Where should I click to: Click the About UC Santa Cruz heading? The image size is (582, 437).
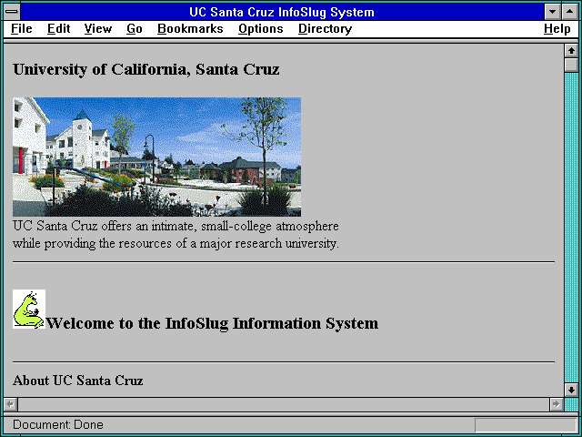point(77,381)
